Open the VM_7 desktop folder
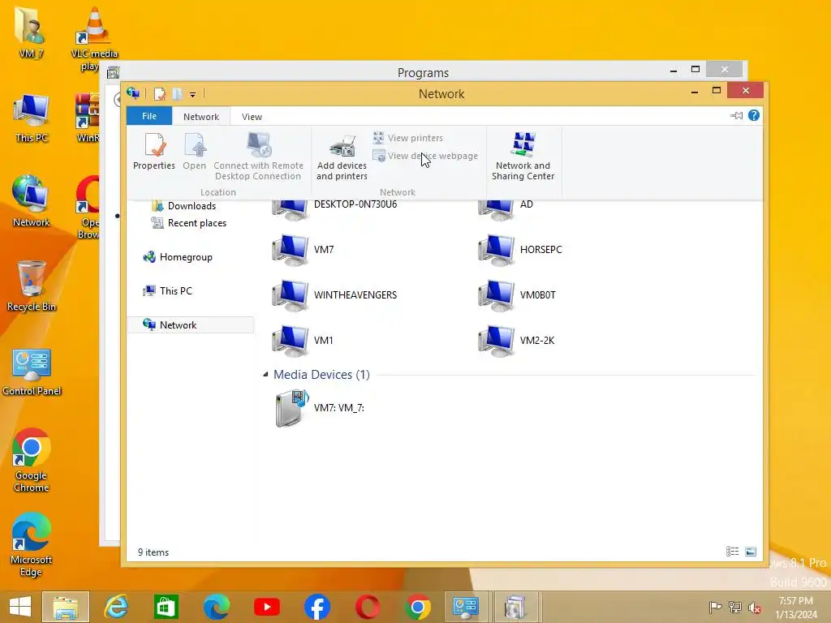 31,32
